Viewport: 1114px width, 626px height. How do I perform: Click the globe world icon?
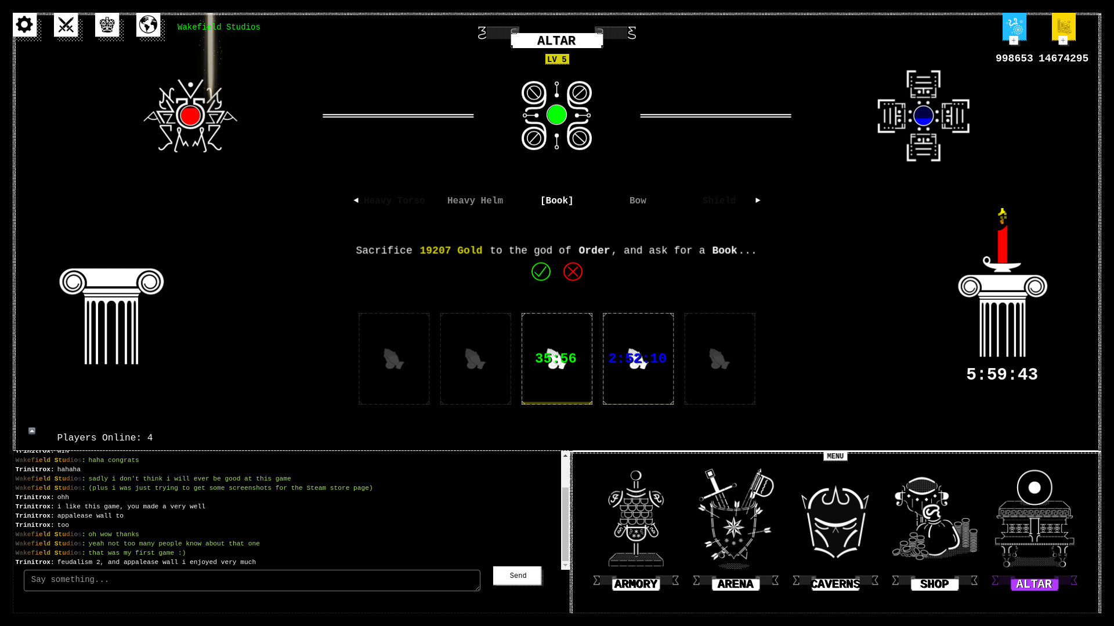(x=149, y=25)
